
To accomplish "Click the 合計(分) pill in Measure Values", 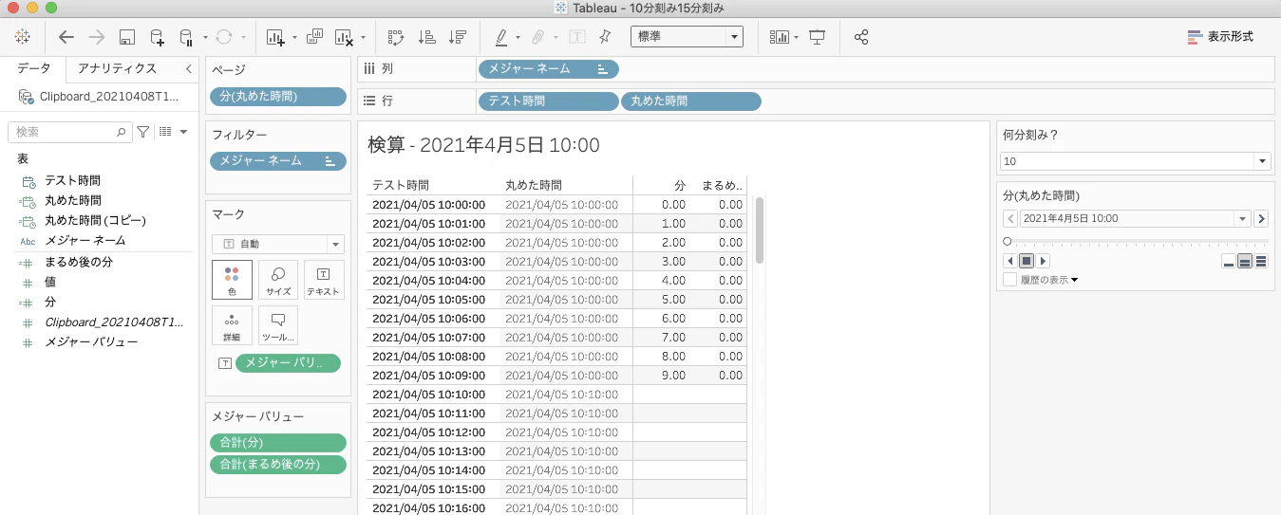I will click(x=278, y=442).
